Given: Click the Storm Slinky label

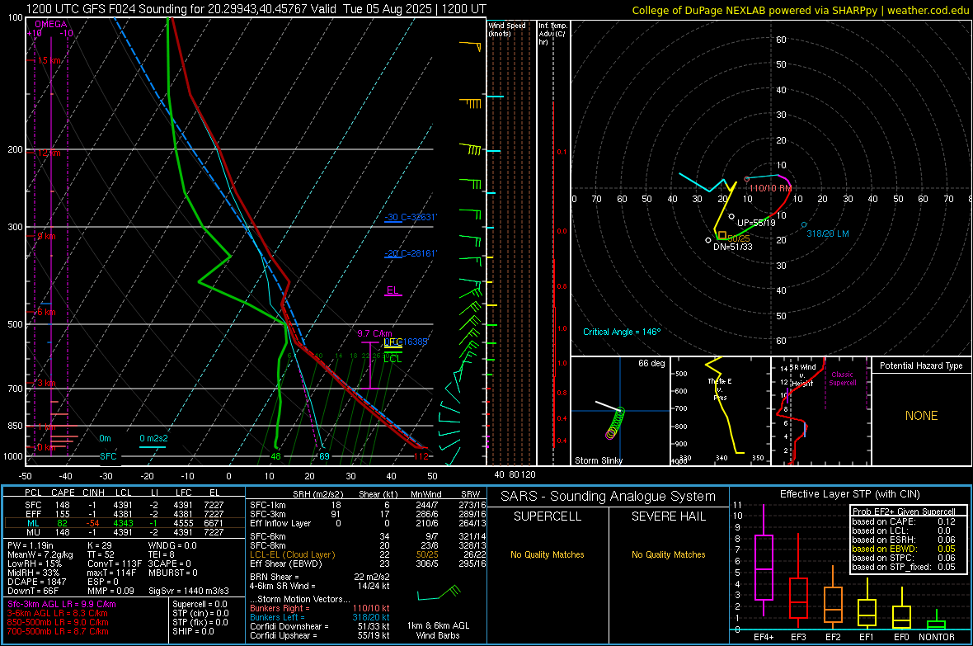Looking at the screenshot, I should (x=598, y=460).
